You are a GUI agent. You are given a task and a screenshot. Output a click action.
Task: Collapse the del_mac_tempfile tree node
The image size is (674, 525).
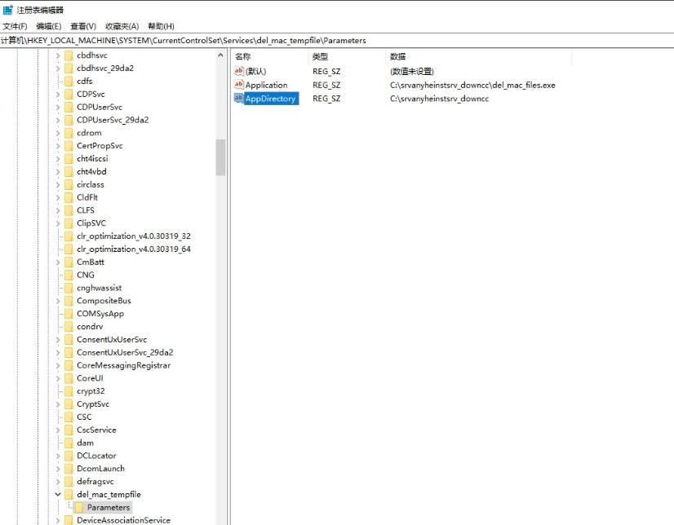point(58,495)
